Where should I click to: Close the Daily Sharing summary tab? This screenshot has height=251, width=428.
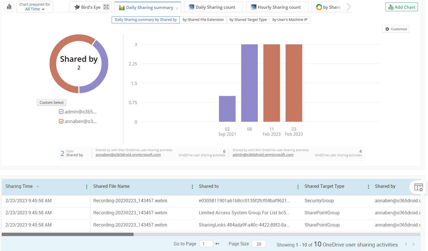[x=177, y=8]
